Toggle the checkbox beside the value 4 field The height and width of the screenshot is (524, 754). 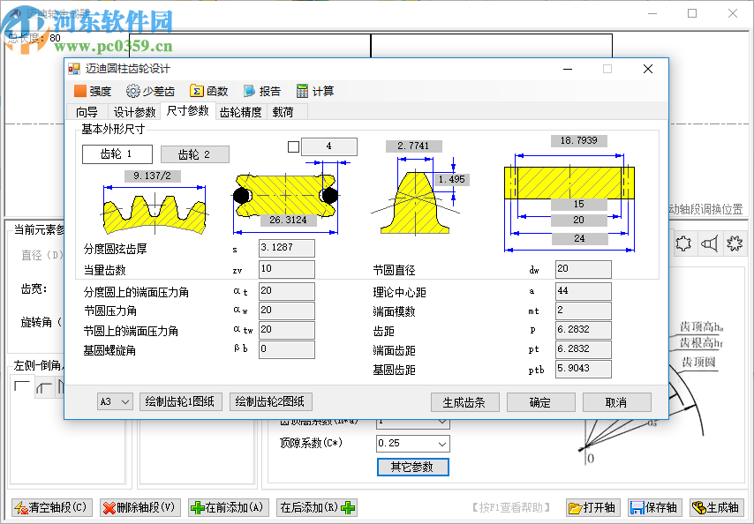pyautogui.click(x=293, y=146)
